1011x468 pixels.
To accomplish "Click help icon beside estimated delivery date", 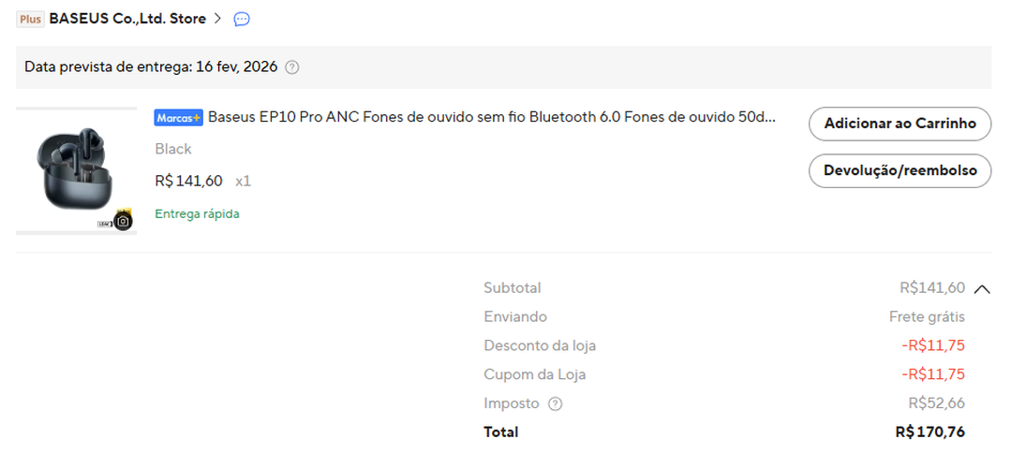I will (292, 67).
